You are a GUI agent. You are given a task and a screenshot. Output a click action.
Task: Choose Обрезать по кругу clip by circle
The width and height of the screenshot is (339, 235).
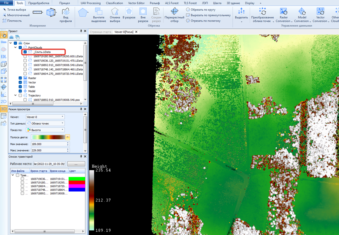(201, 10)
